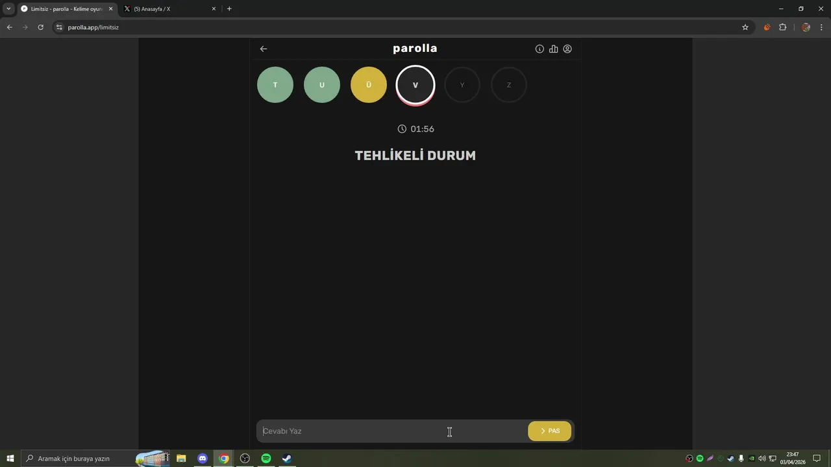Close the Limitsiz - parolla tab
The height and width of the screenshot is (467, 831).
(x=110, y=9)
